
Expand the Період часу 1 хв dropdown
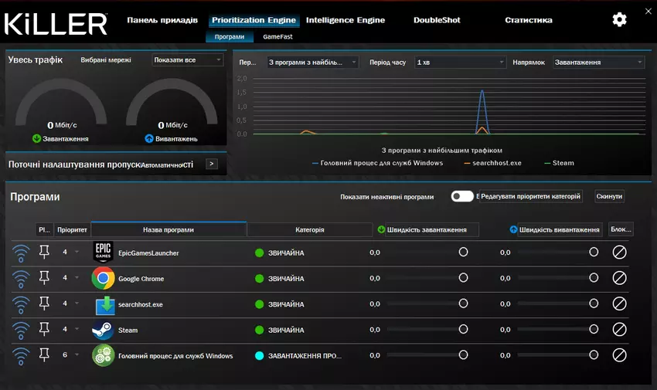click(460, 62)
